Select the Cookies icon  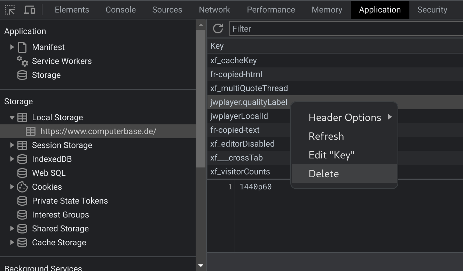tap(22, 187)
